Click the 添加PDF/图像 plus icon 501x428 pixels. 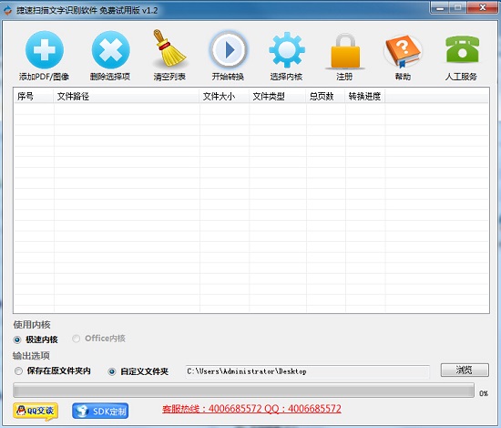click(x=45, y=50)
